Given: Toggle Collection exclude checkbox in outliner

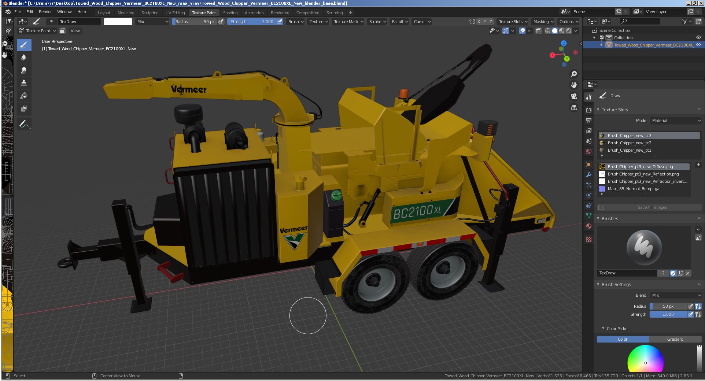Looking at the screenshot, I should tap(602, 38).
